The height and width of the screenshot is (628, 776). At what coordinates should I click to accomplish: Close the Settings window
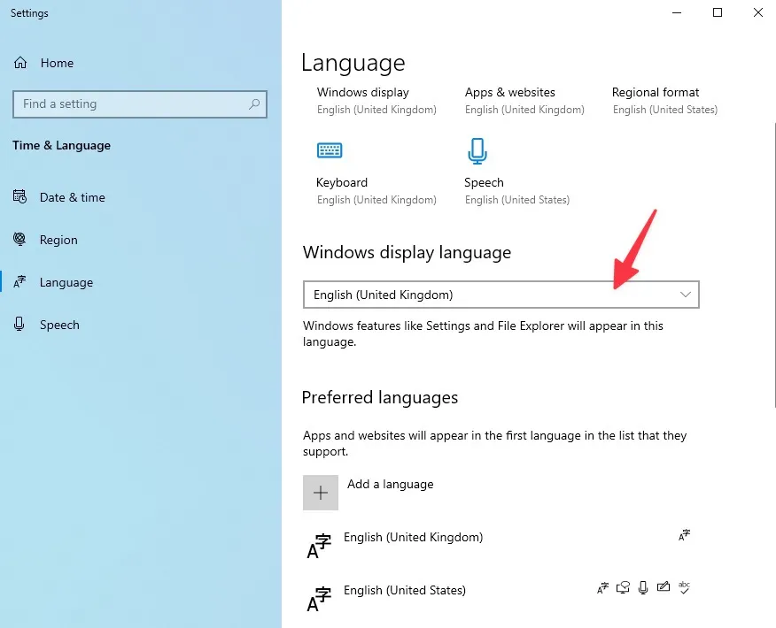[x=757, y=12]
